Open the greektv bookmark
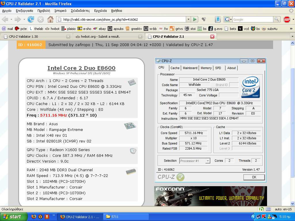Viewport: 295px width, 221px height. [134, 29]
